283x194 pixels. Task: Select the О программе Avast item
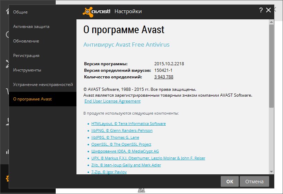(33, 99)
